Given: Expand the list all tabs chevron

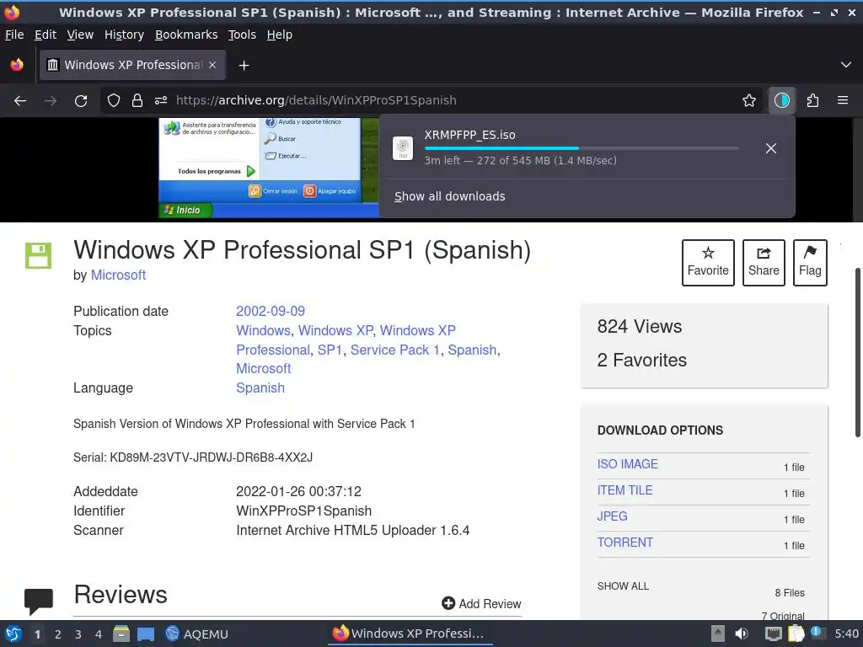Looking at the screenshot, I should pos(846,65).
